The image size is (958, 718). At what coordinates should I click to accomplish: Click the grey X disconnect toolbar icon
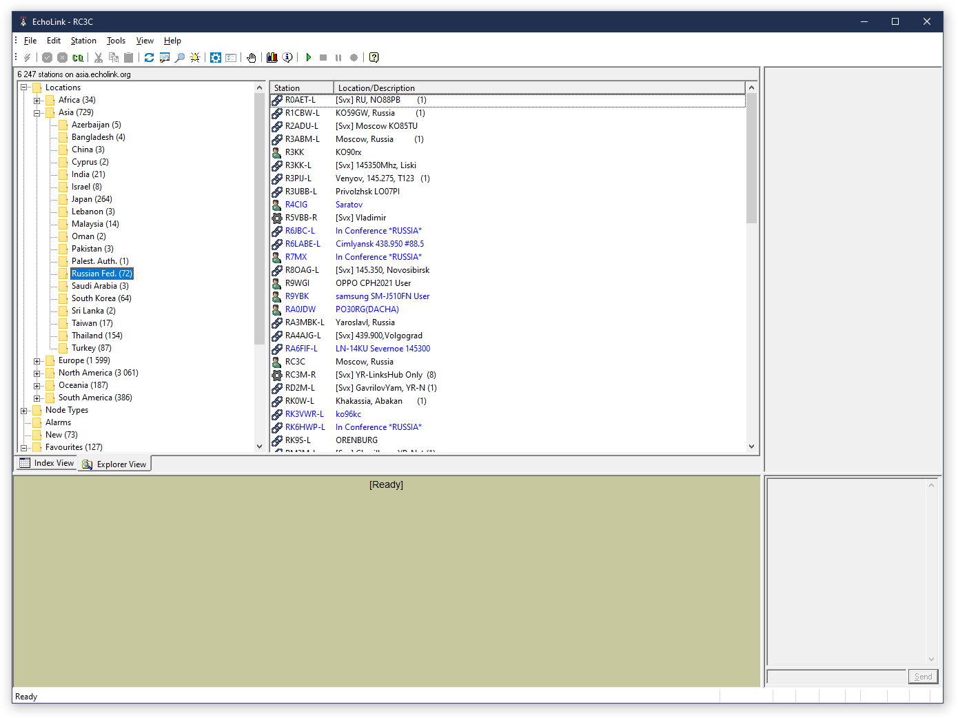pyautogui.click(x=63, y=58)
